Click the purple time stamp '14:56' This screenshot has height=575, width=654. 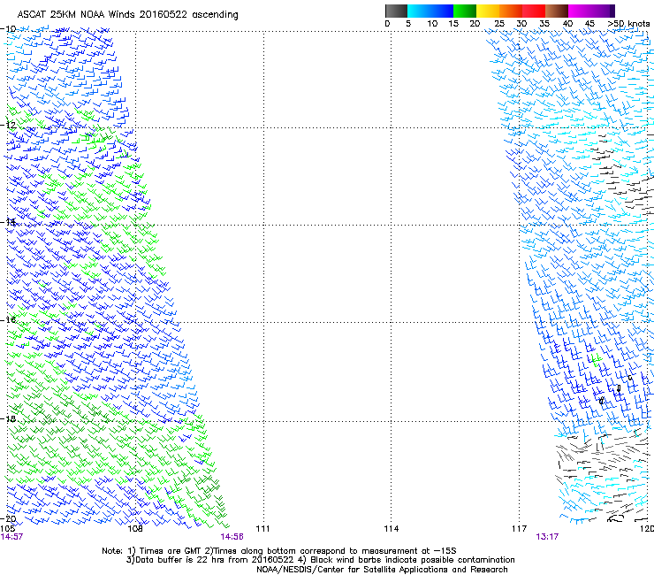point(232,537)
